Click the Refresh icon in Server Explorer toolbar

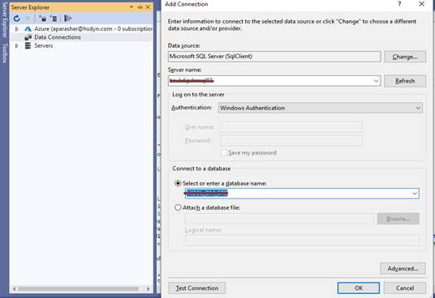pyautogui.click(x=17, y=19)
